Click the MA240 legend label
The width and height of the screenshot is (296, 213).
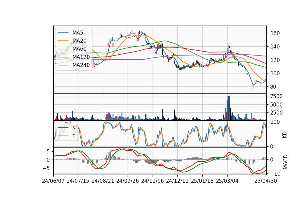pyautogui.click(x=81, y=65)
